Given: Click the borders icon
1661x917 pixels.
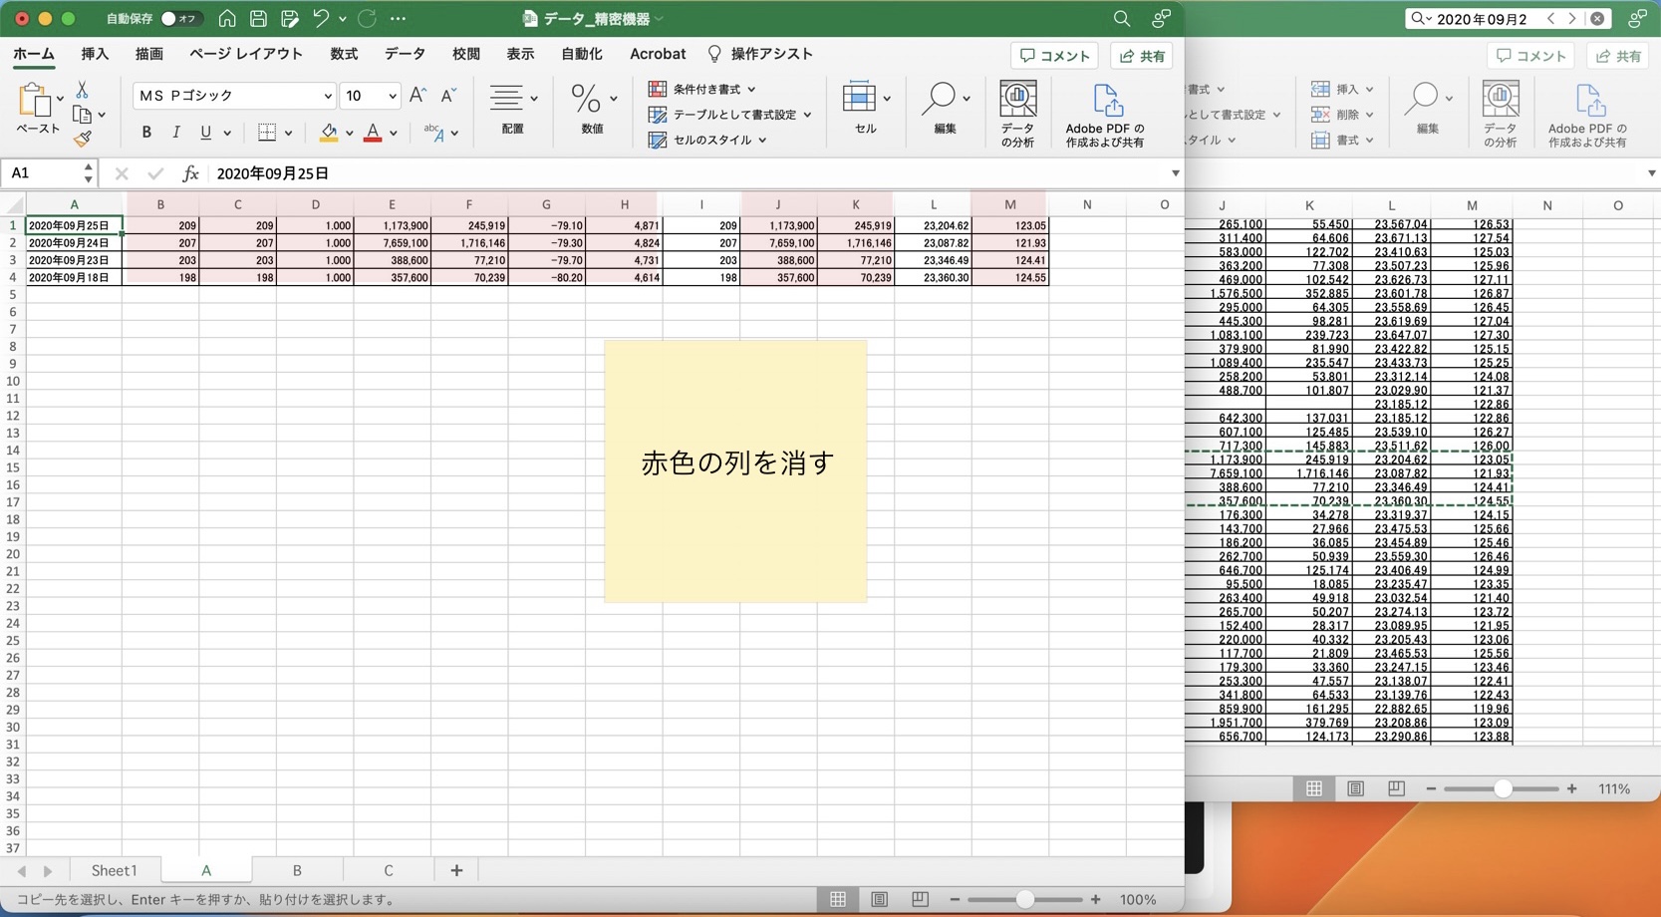Looking at the screenshot, I should click(267, 133).
